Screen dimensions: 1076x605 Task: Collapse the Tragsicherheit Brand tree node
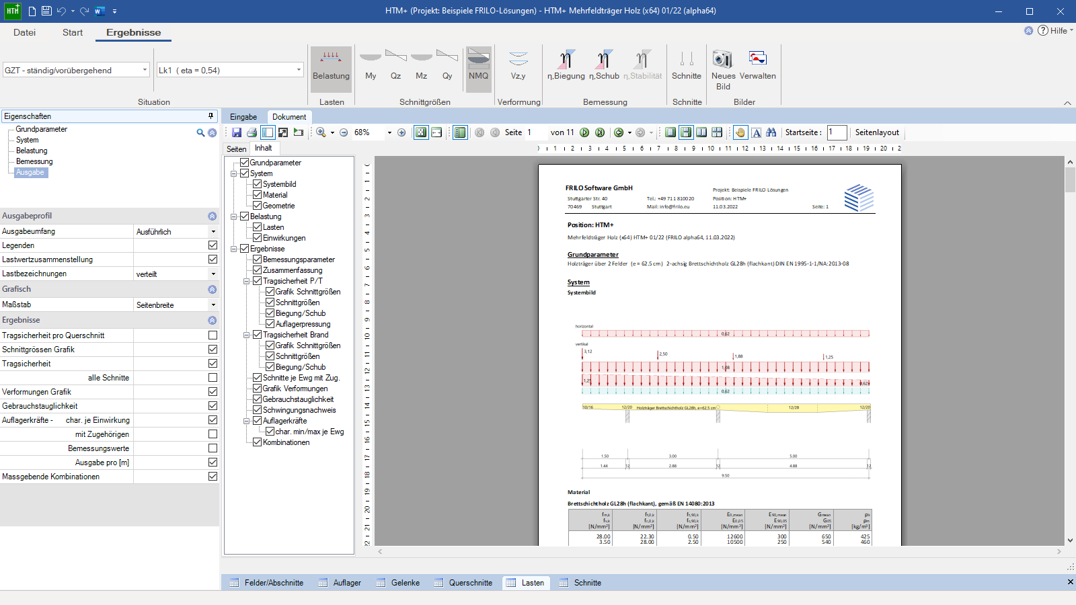246,335
